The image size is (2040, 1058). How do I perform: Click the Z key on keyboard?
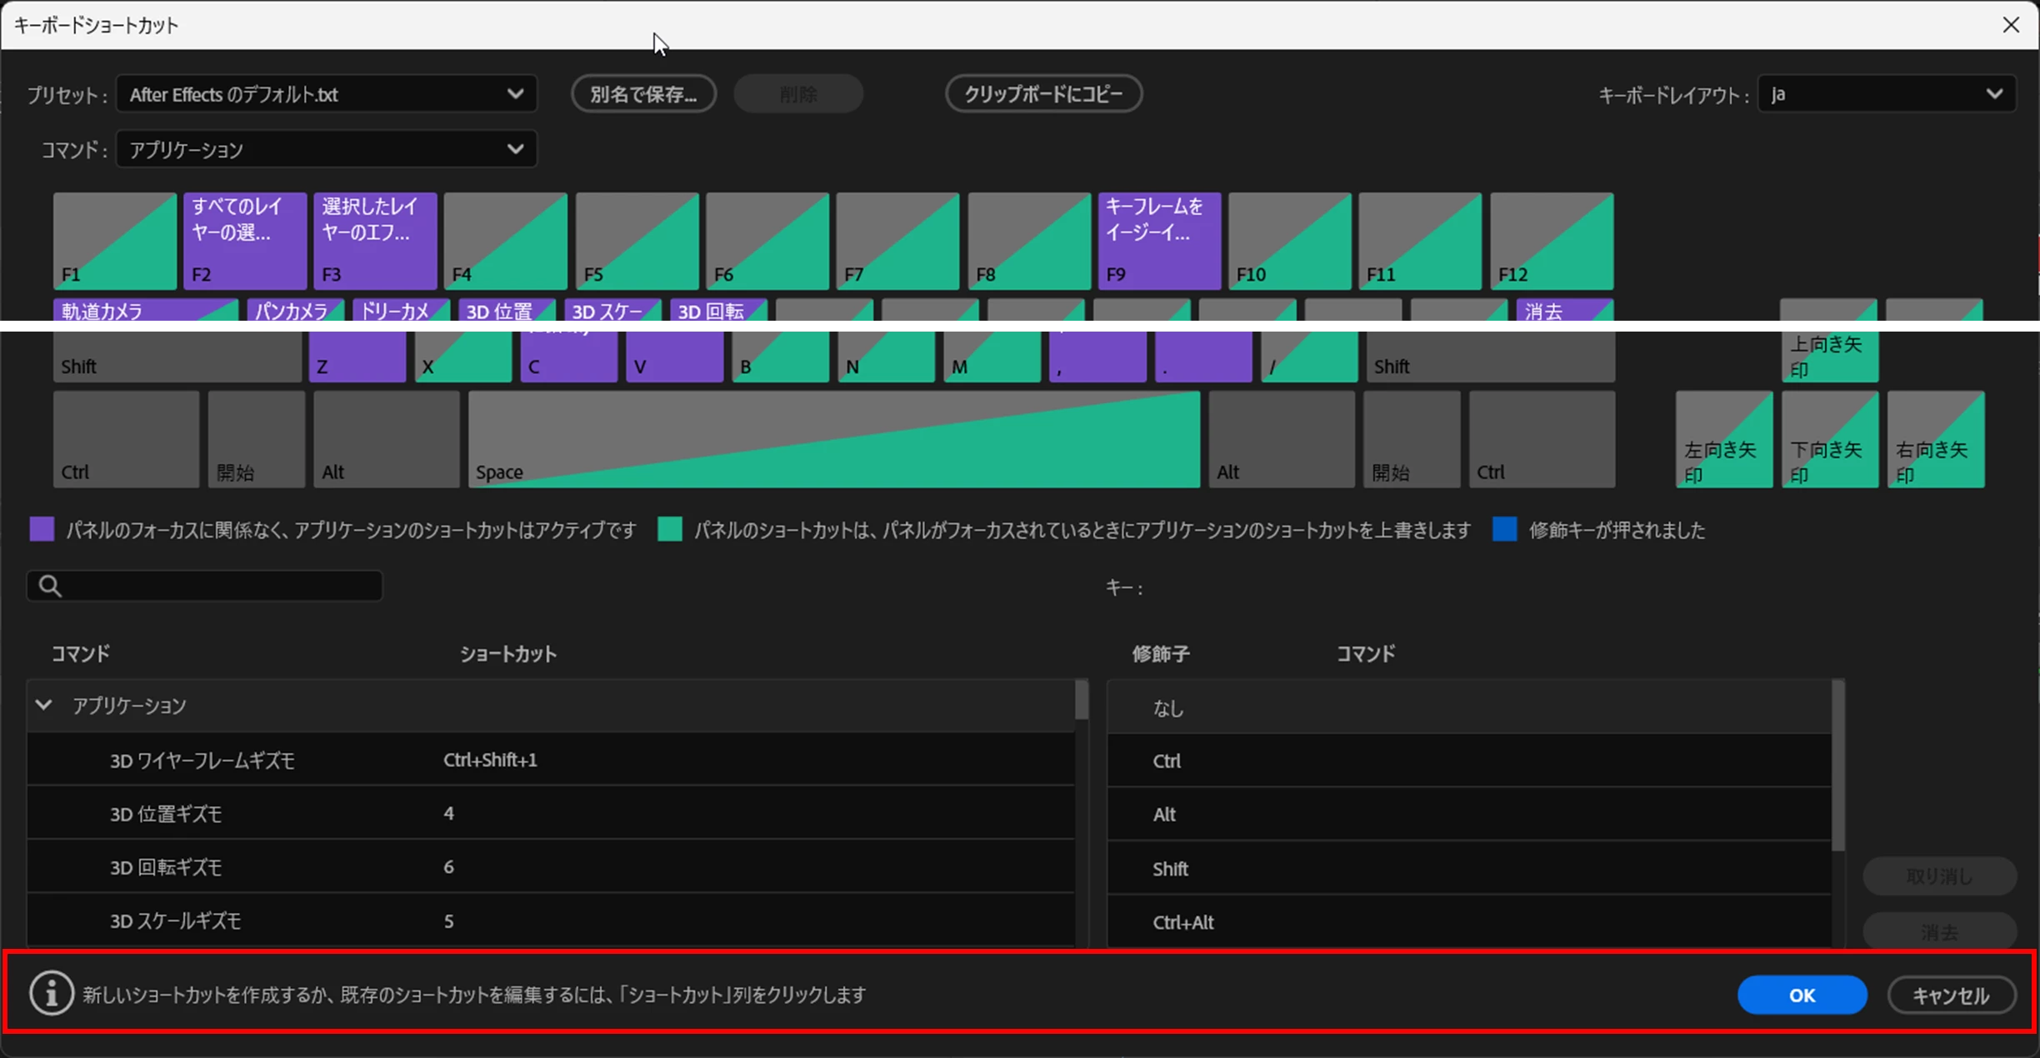click(x=357, y=357)
